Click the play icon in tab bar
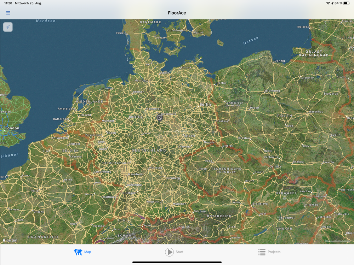This screenshot has height=265, width=354. (169, 252)
